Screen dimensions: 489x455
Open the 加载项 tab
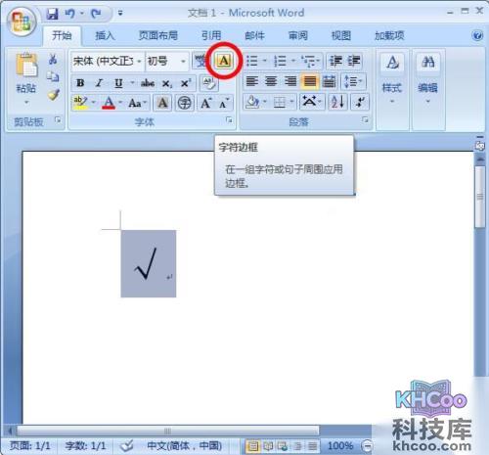(389, 35)
